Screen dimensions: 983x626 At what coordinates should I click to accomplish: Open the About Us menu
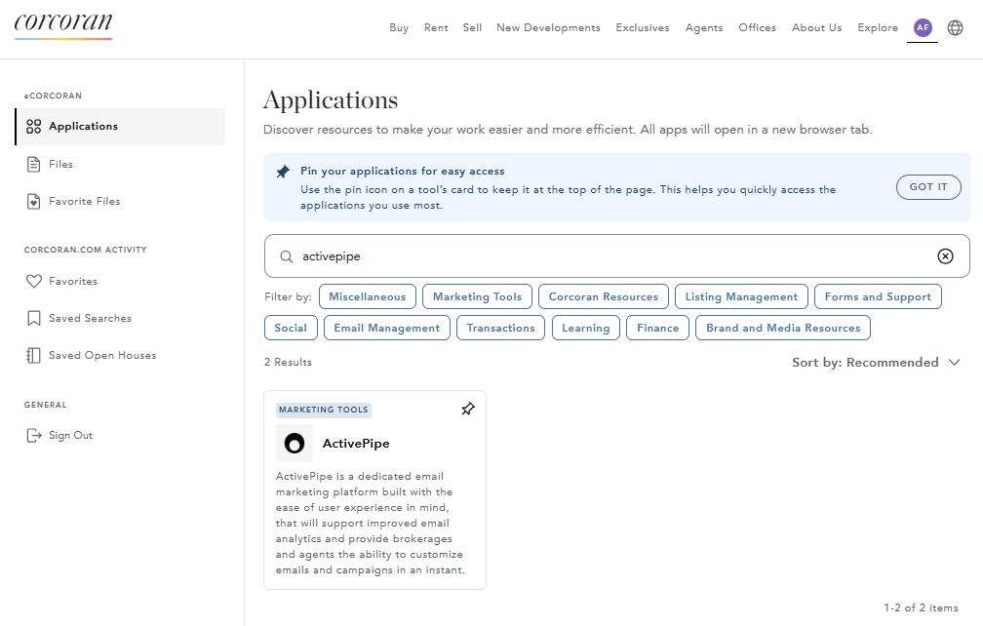click(817, 27)
